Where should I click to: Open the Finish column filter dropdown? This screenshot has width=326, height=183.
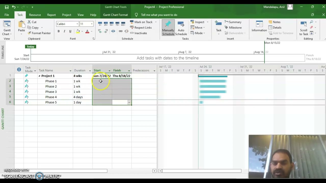point(129,71)
